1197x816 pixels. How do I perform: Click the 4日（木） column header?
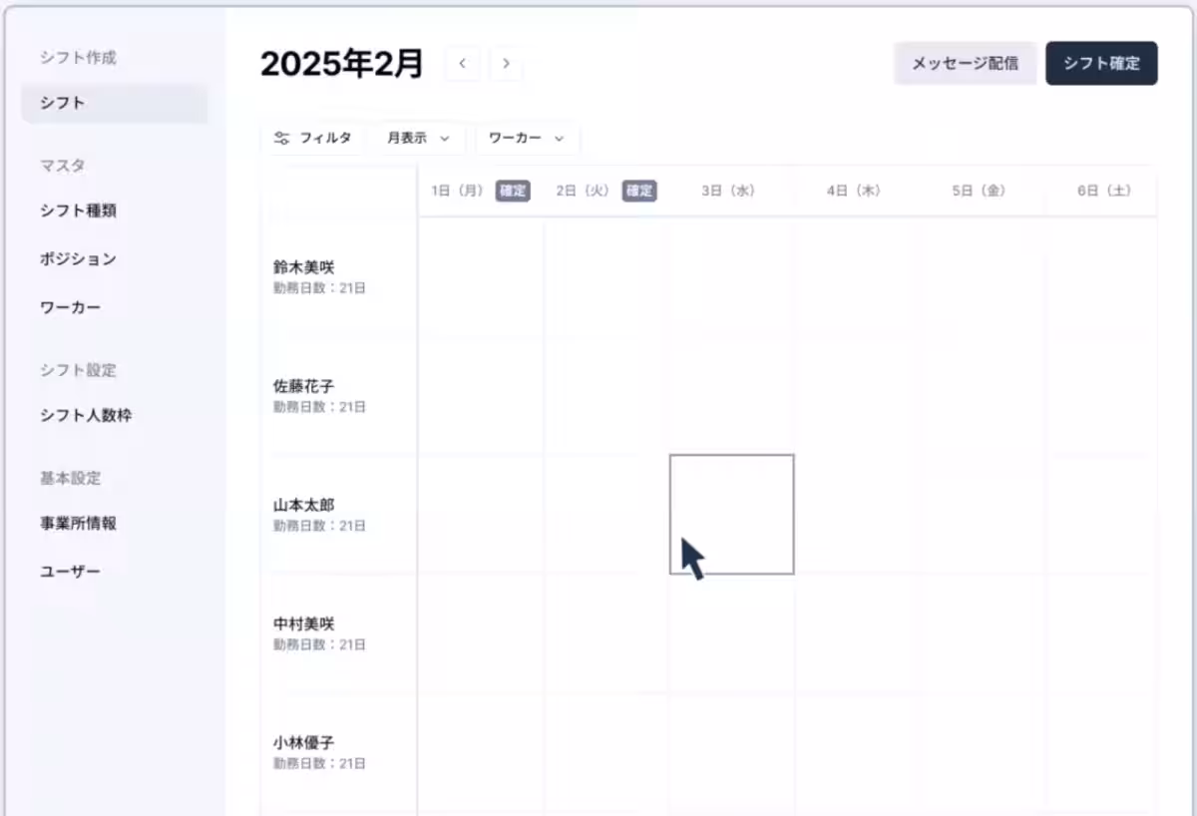coord(854,192)
